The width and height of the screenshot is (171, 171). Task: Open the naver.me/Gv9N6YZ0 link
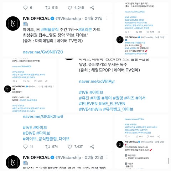43,52
